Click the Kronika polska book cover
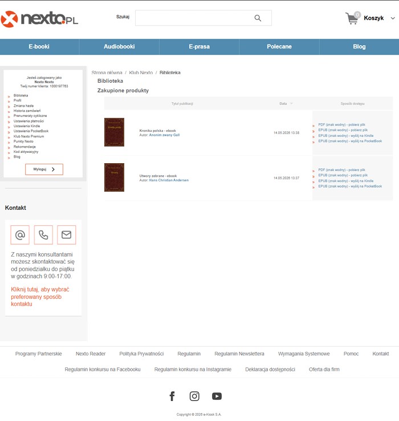The height and width of the screenshot is (421, 399). pyautogui.click(x=115, y=132)
